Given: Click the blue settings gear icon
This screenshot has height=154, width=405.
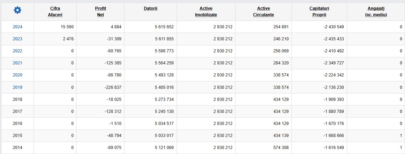Looking at the screenshot, I should click(18, 10).
